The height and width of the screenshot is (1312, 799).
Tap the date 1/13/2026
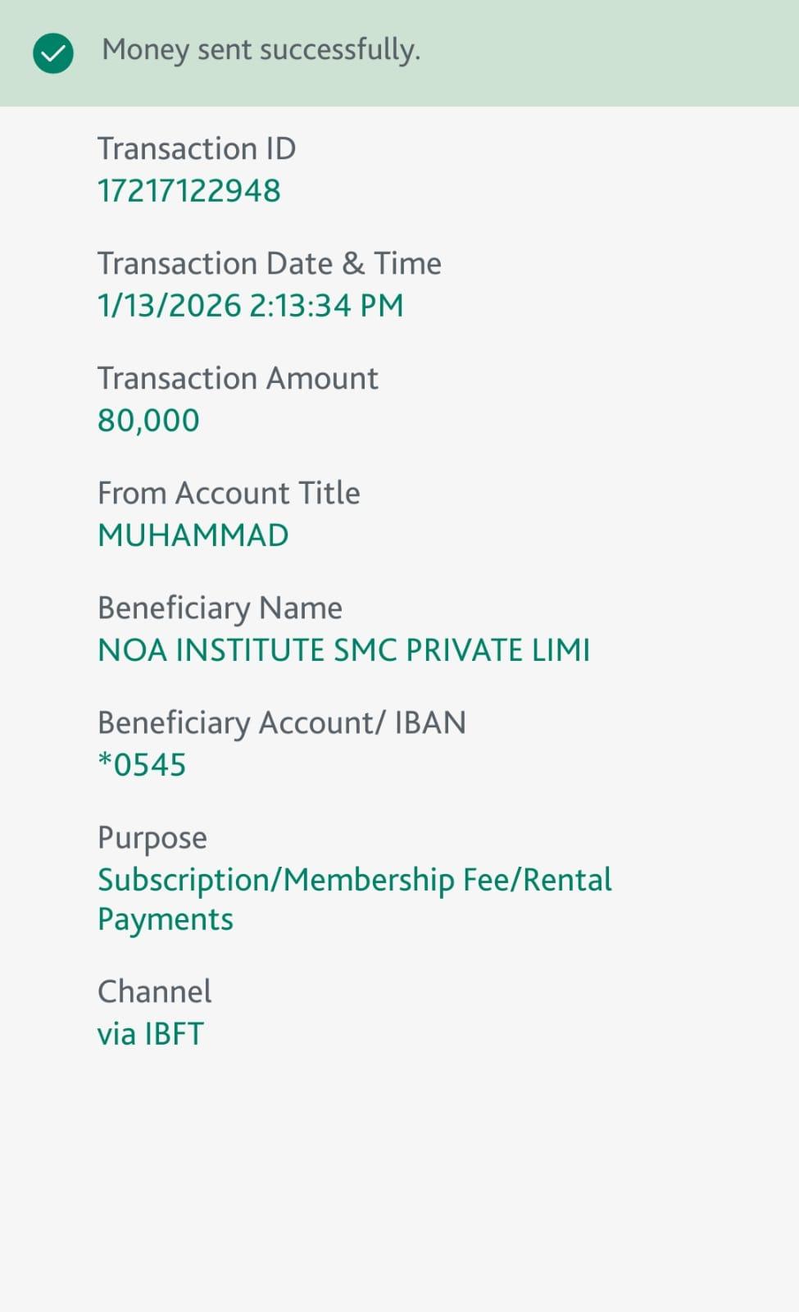170,306
